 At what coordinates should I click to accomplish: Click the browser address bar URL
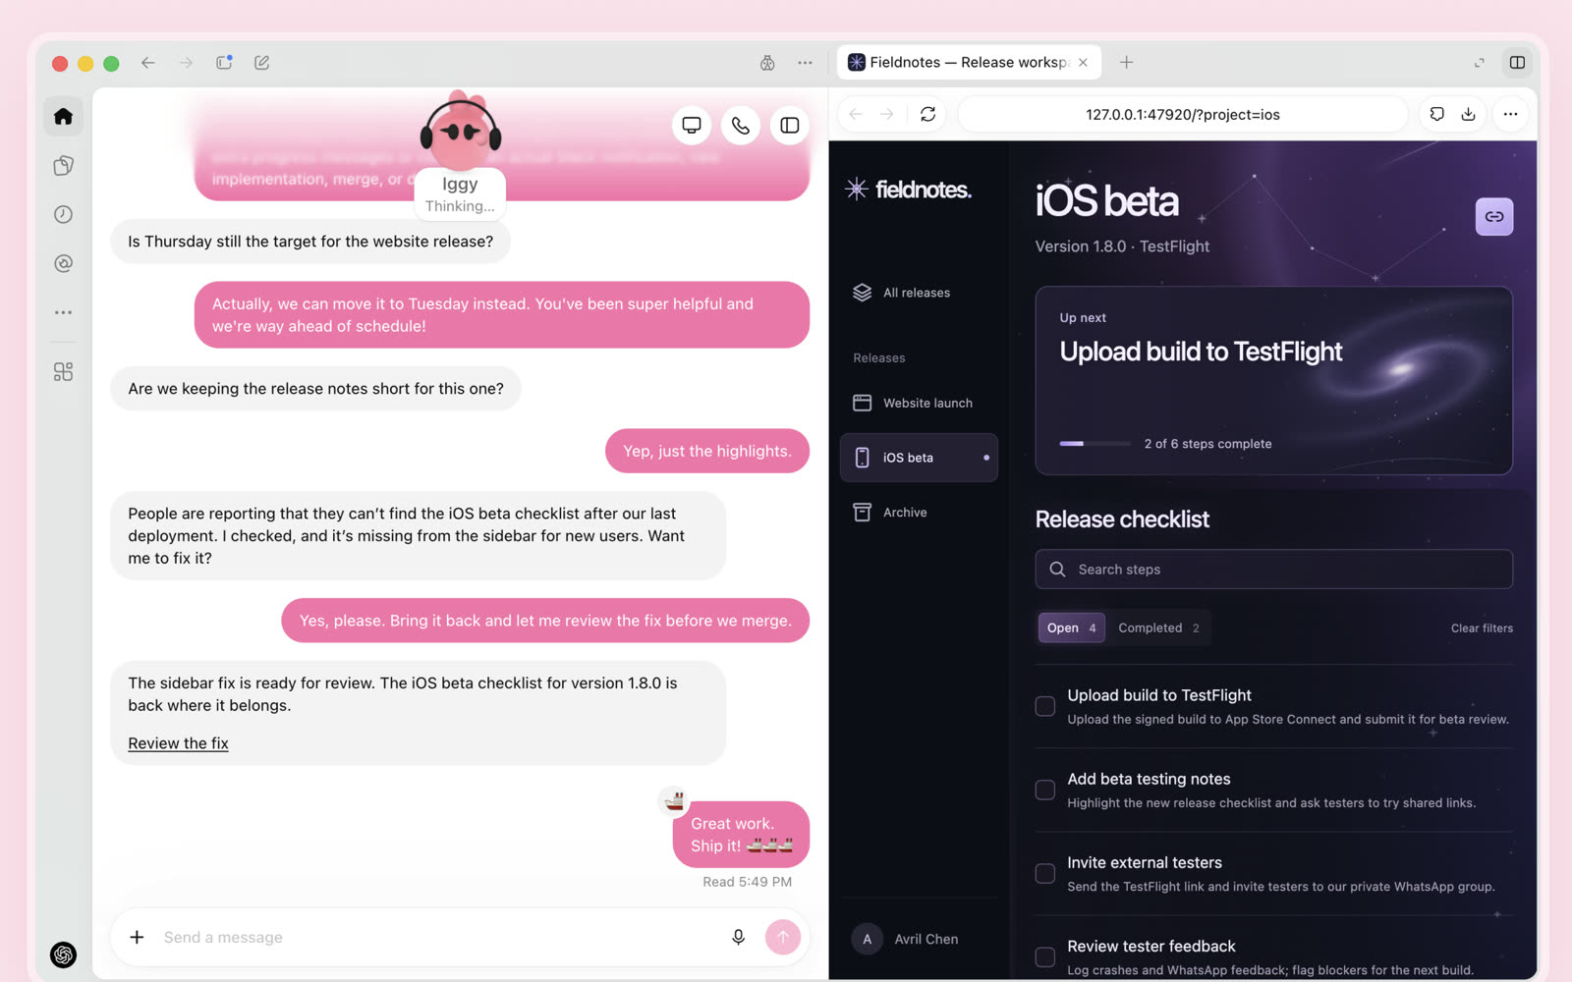pos(1183,114)
